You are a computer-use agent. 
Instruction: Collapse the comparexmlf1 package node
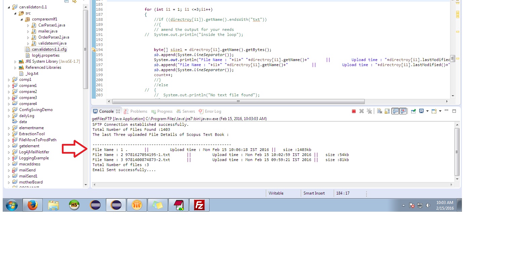(22, 19)
